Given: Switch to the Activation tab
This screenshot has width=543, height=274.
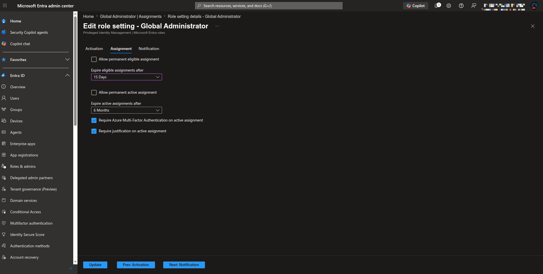Looking at the screenshot, I should [x=94, y=49].
